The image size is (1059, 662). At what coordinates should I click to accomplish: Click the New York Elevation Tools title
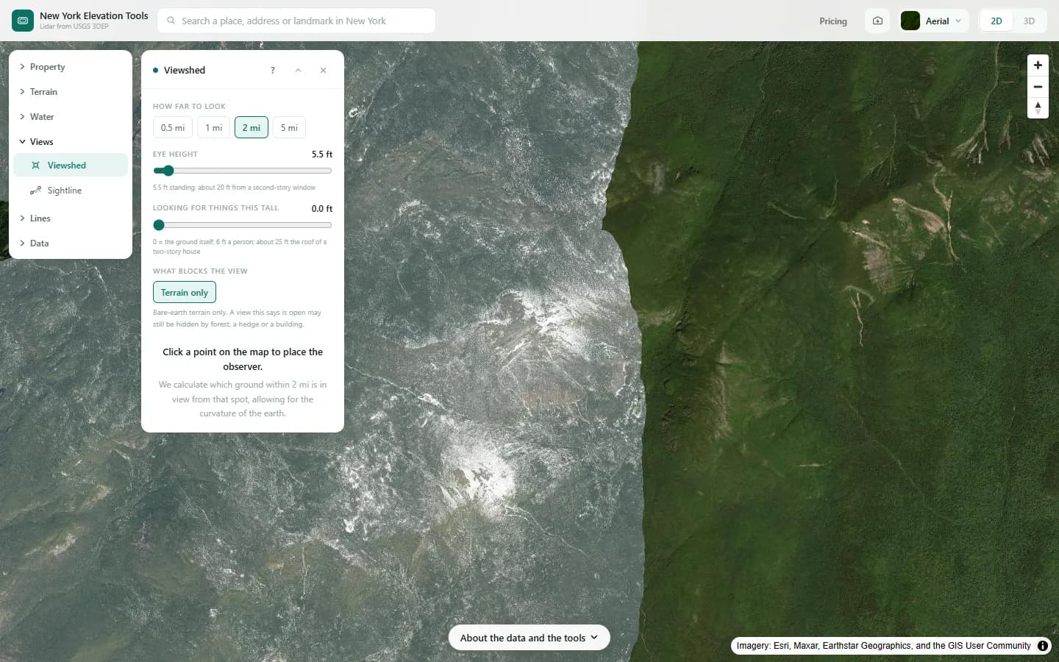pos(94,15)
